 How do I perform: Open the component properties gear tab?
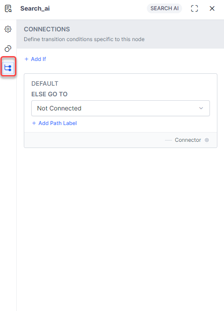[8, 29]
